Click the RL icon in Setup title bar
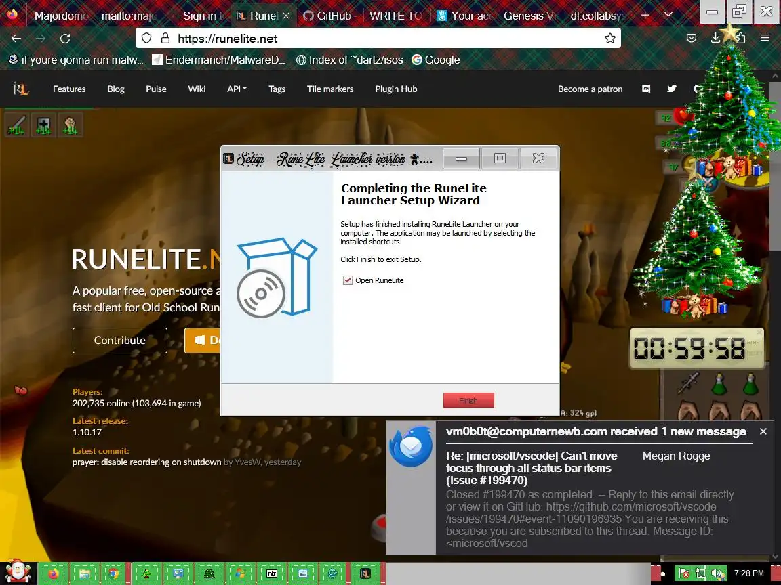The height and width of the screenshot is (585, 781). click(228, 158)
